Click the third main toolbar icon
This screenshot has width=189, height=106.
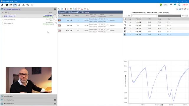point(11,5)
